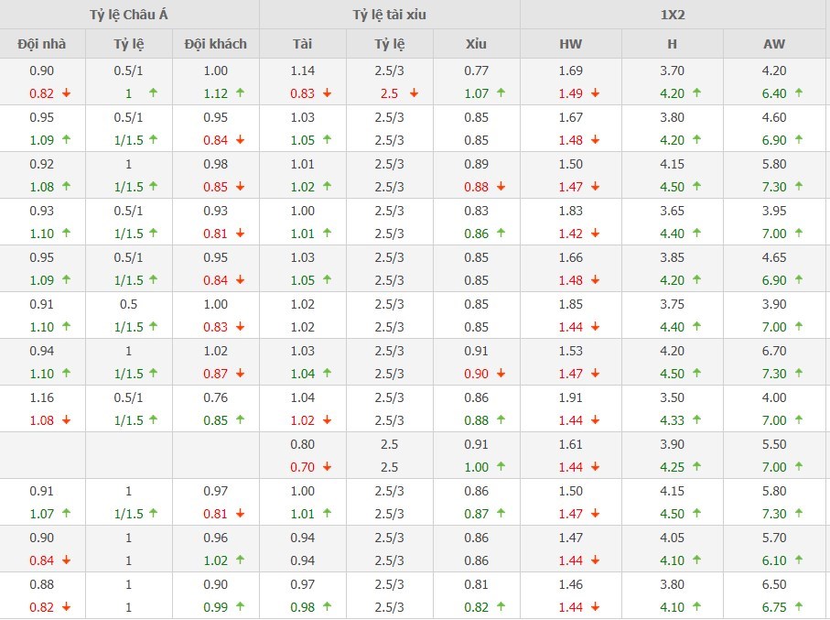
Task: Click the red down arrow beside 1.42
Action: click(595, 233)
